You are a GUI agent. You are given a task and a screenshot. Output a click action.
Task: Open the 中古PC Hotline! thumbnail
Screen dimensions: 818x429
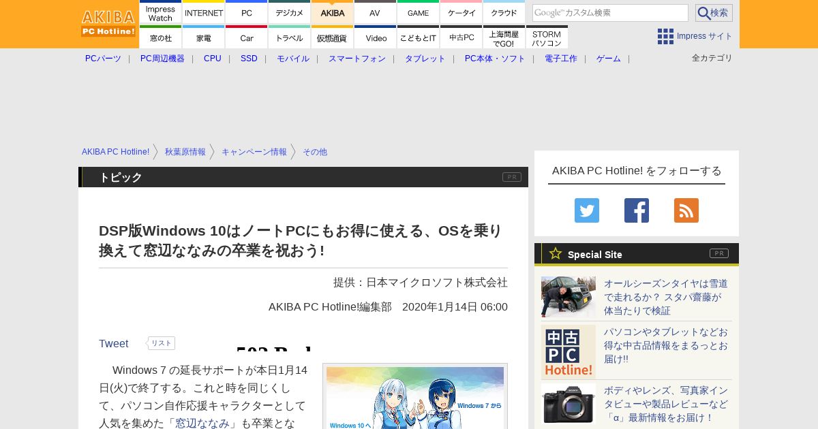(569, 352)
